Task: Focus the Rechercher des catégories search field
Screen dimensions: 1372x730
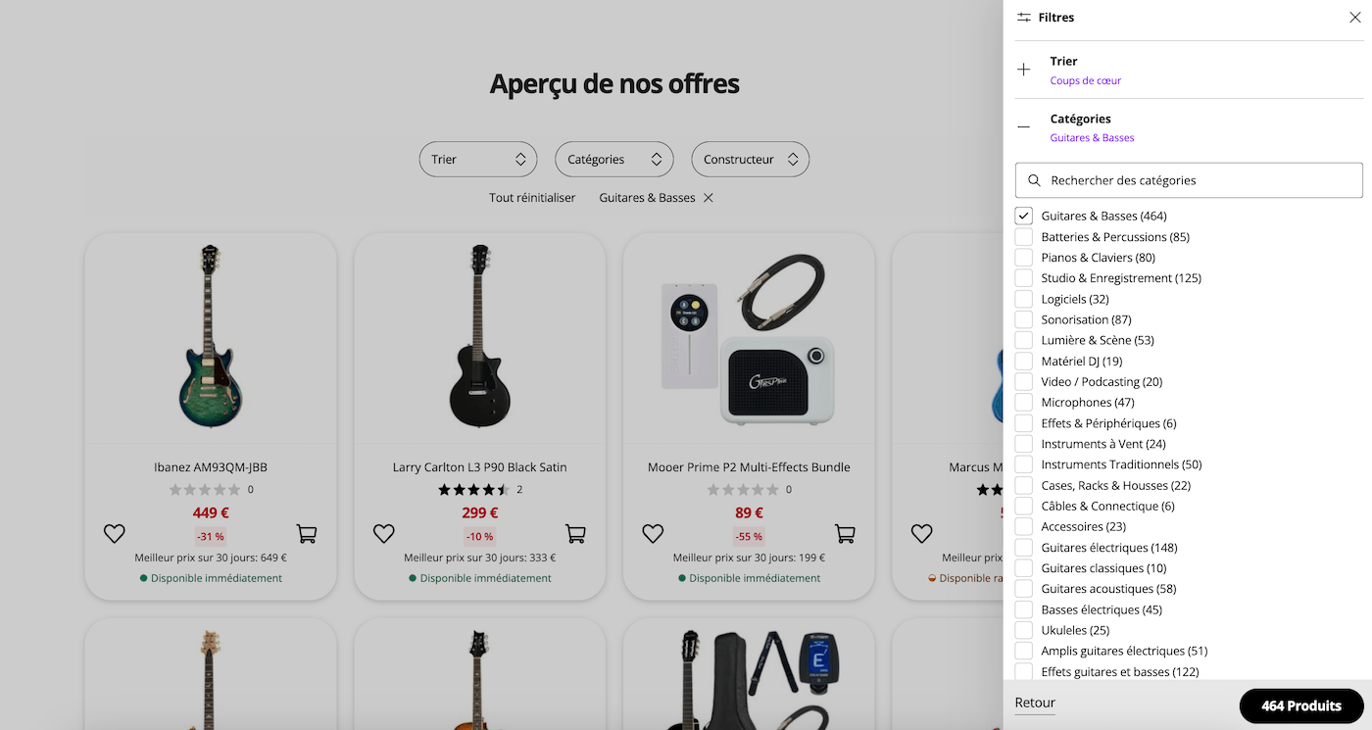Action: click(1196, 180)
